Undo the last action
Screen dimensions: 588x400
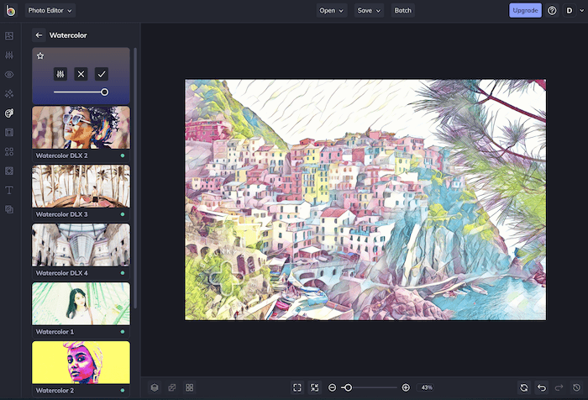[x=542, y=387]
